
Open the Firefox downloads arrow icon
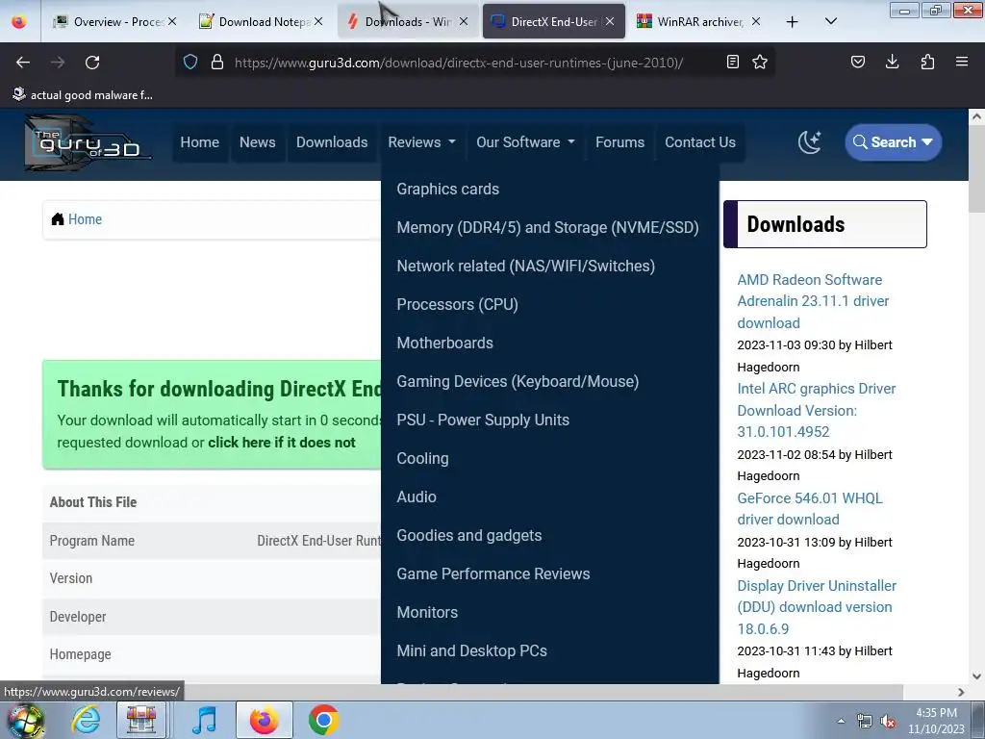pos(892,62)
